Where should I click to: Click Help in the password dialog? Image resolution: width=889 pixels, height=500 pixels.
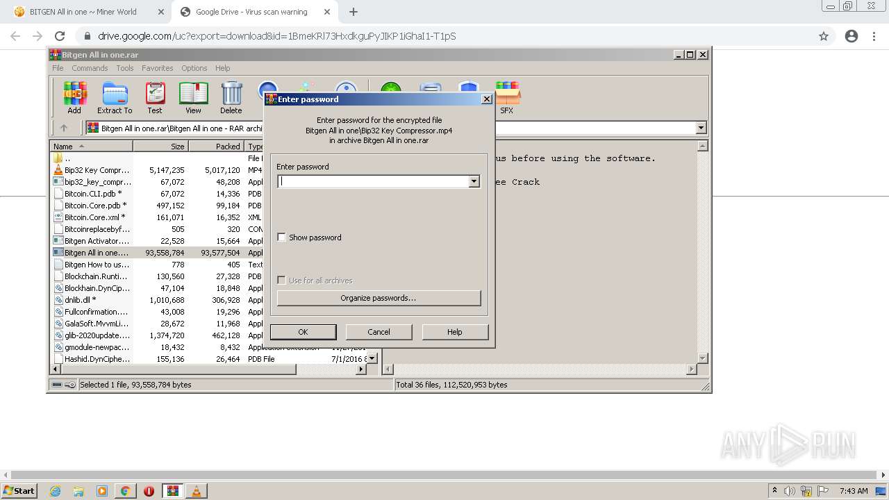[x=455, y=332]
